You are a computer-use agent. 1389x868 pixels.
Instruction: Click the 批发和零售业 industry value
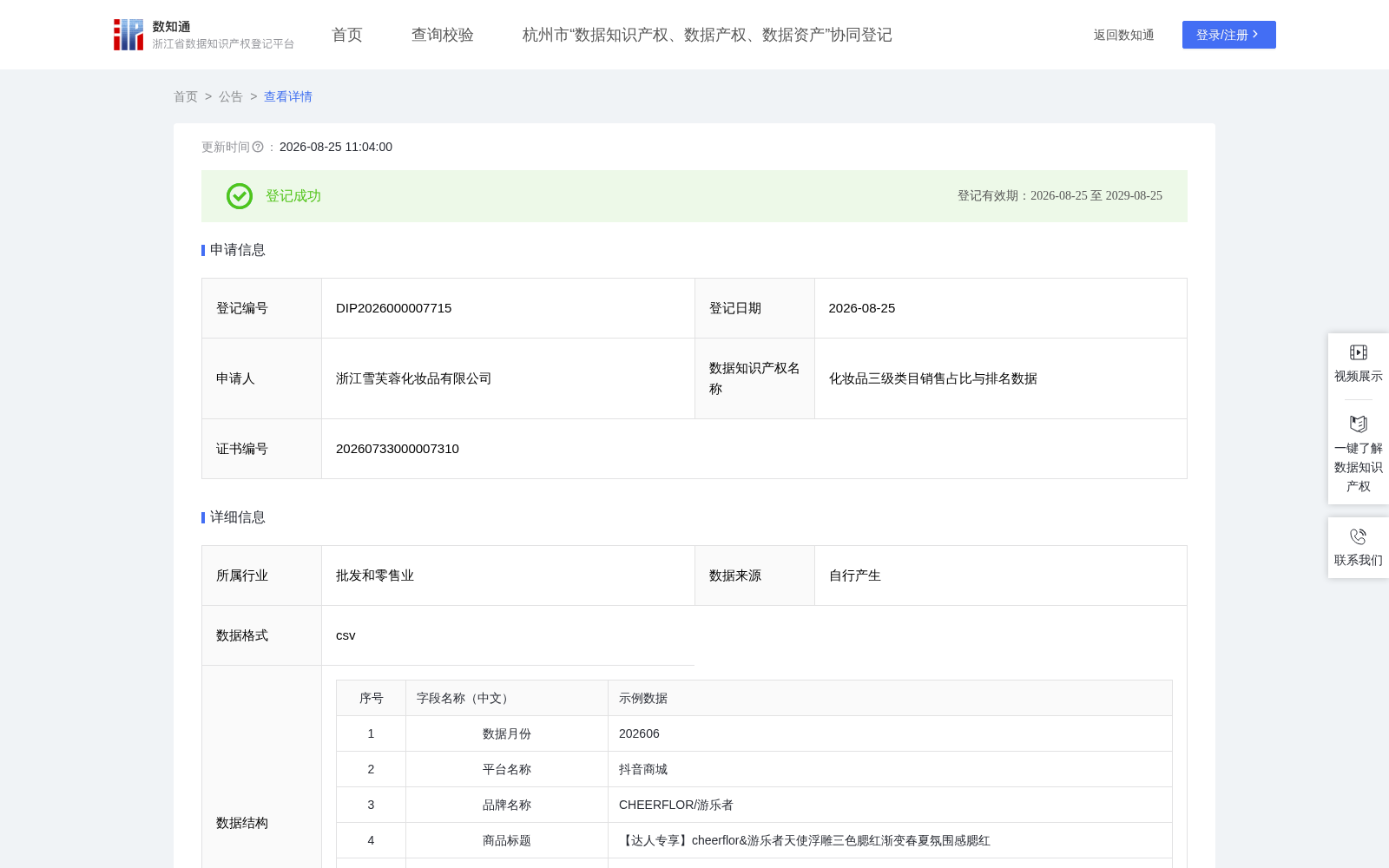click(375, 575)
